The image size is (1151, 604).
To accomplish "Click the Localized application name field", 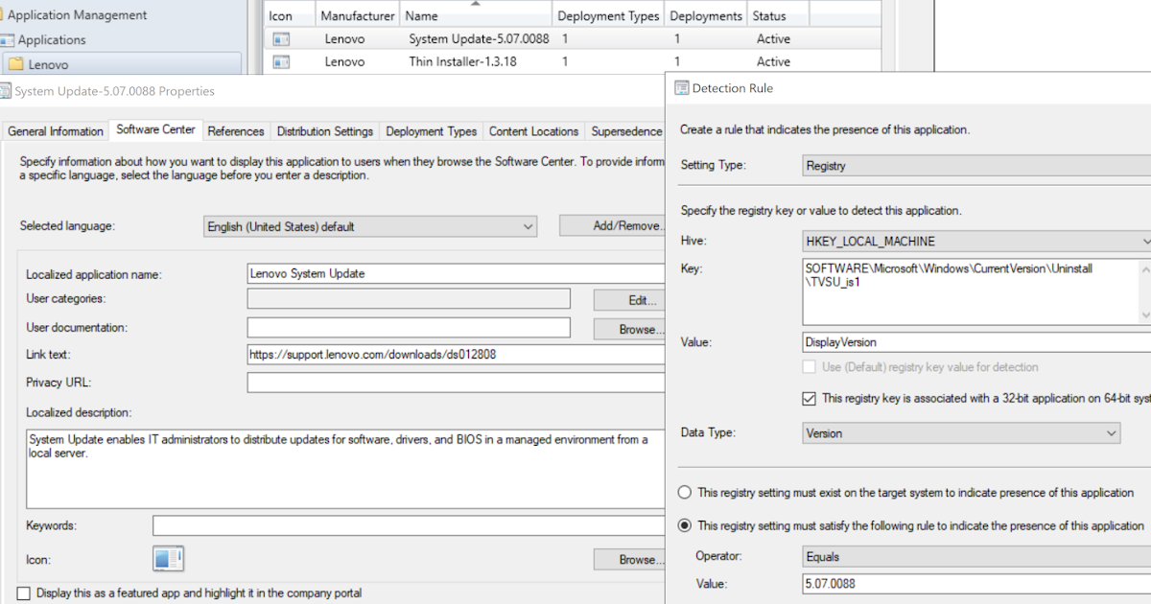I will point(456,273).
